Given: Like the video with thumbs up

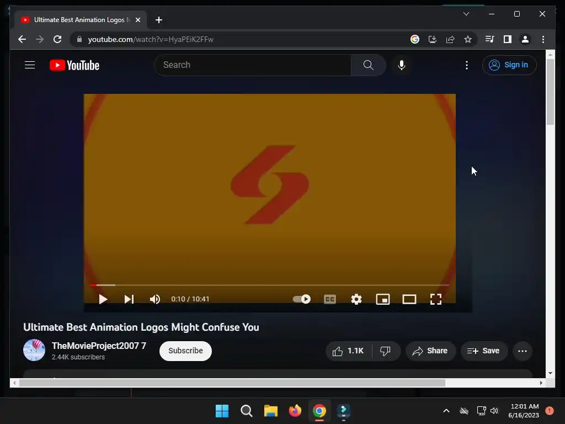Looking at the screenshot, I should coord(348,351).
